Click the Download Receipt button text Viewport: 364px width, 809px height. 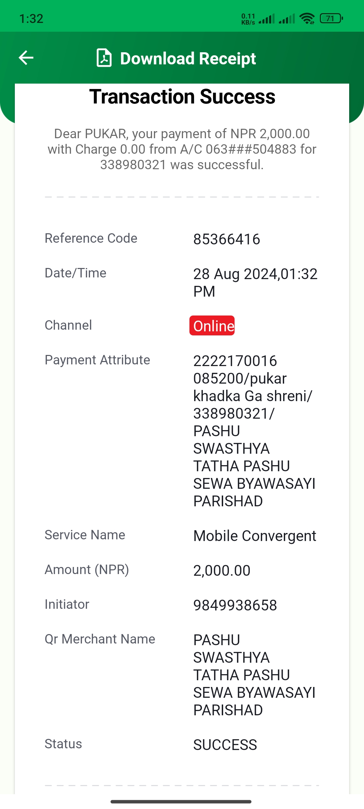[188, 58]
